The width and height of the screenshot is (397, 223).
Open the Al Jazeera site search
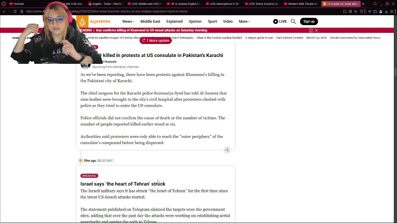tap(293, 21)
